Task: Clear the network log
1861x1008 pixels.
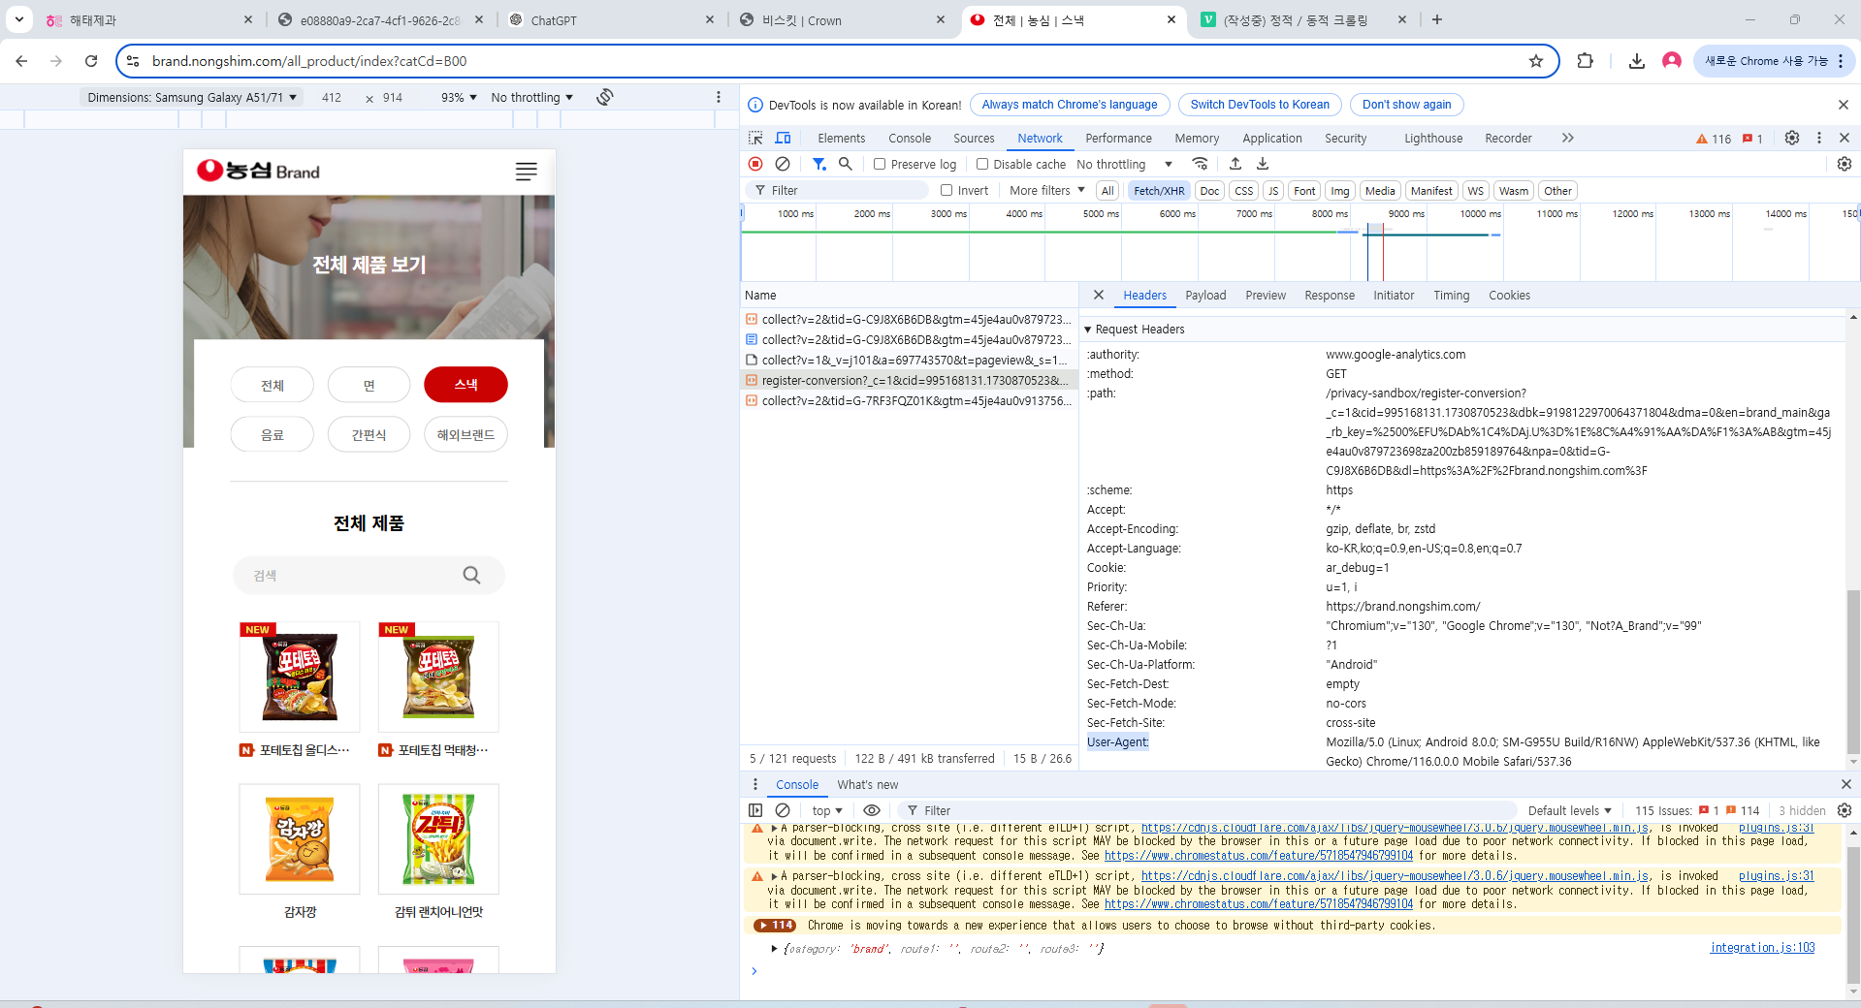Action: point(783,164)
